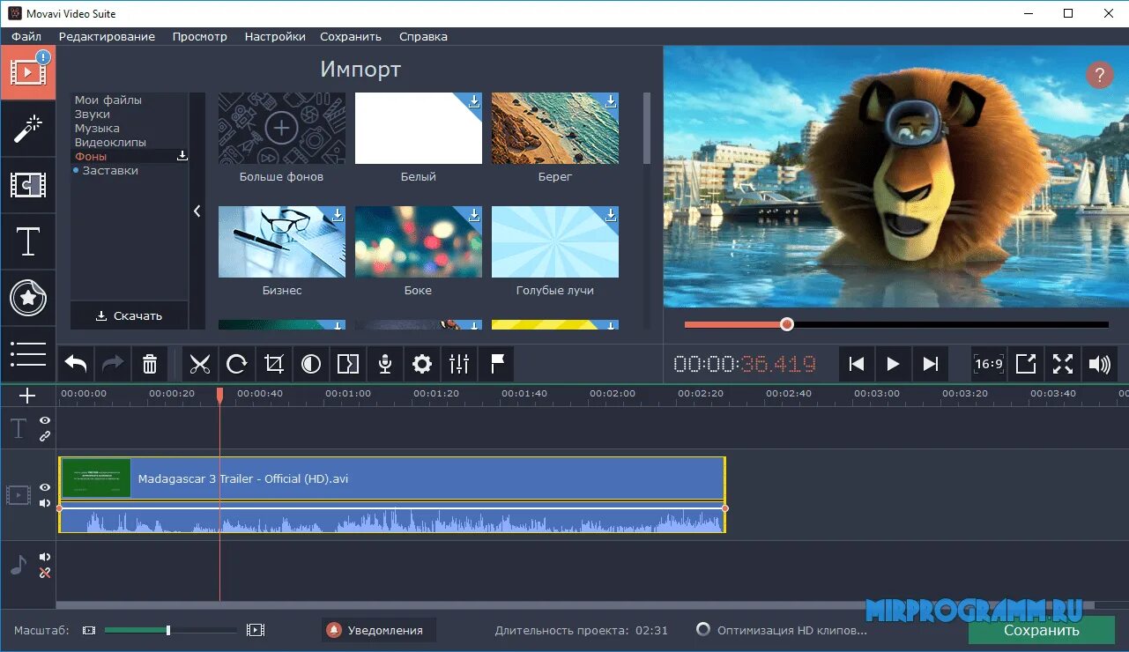This screenshot has width=1129, height=652.
Task: Play the preview video
Action: click(x=893, y=364)
